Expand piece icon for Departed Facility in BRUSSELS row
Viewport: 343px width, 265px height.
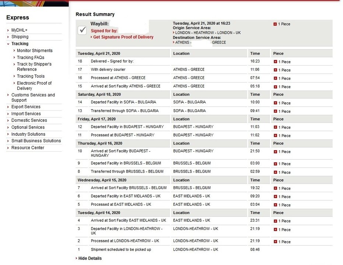[x=276, y=164]
